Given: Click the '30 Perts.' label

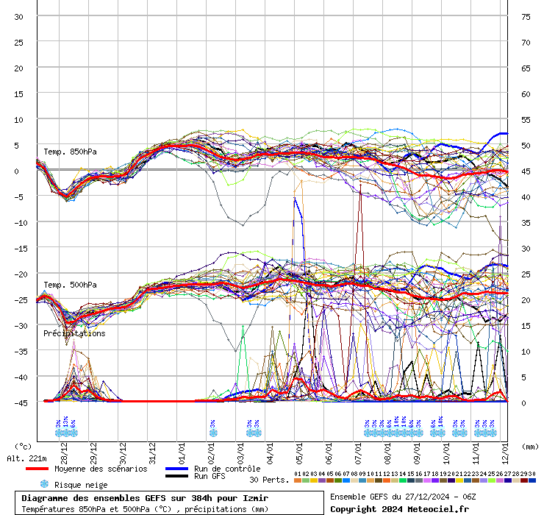Looking at the screenshot, I should pos(269,480).
